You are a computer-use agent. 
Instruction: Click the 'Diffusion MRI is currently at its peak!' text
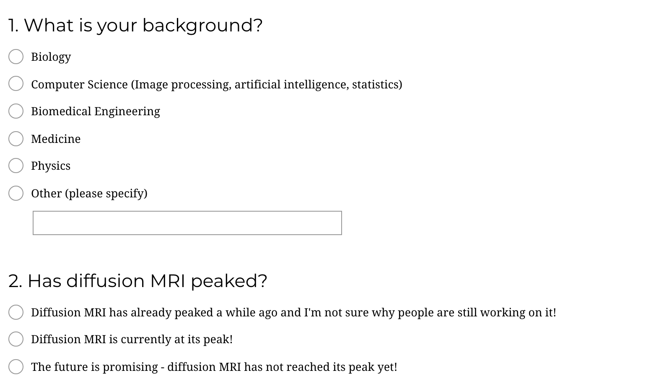pyautogui.click(x=132, y=339)
